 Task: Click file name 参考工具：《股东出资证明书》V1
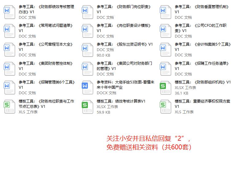[x=125, y=44]
